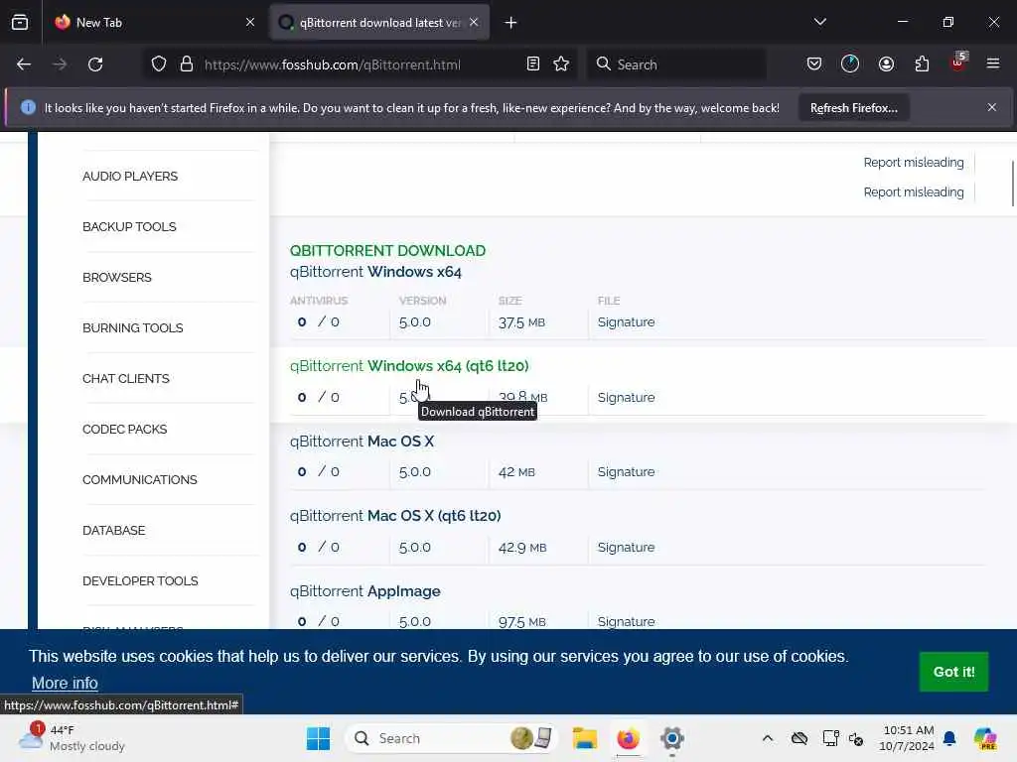Click the circular timer extension icon
1017x762 pixels.
[850, 64]
